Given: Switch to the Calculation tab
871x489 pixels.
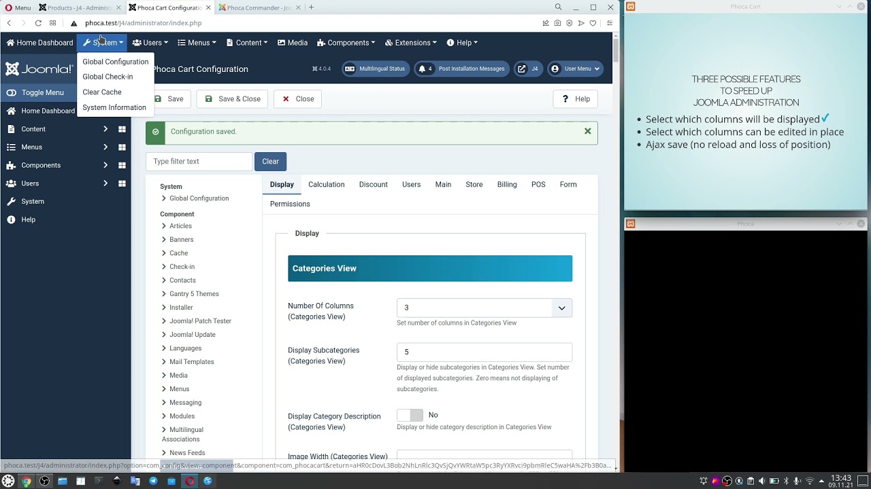Looking at the screenshot, I should tap(327, 185).
